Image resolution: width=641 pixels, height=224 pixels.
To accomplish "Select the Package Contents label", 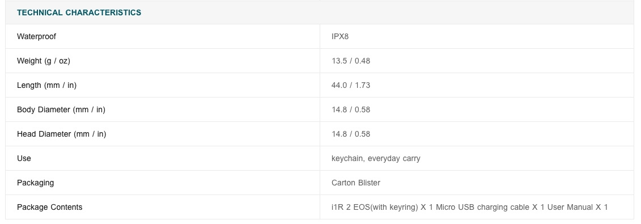I will click(49, 207).
